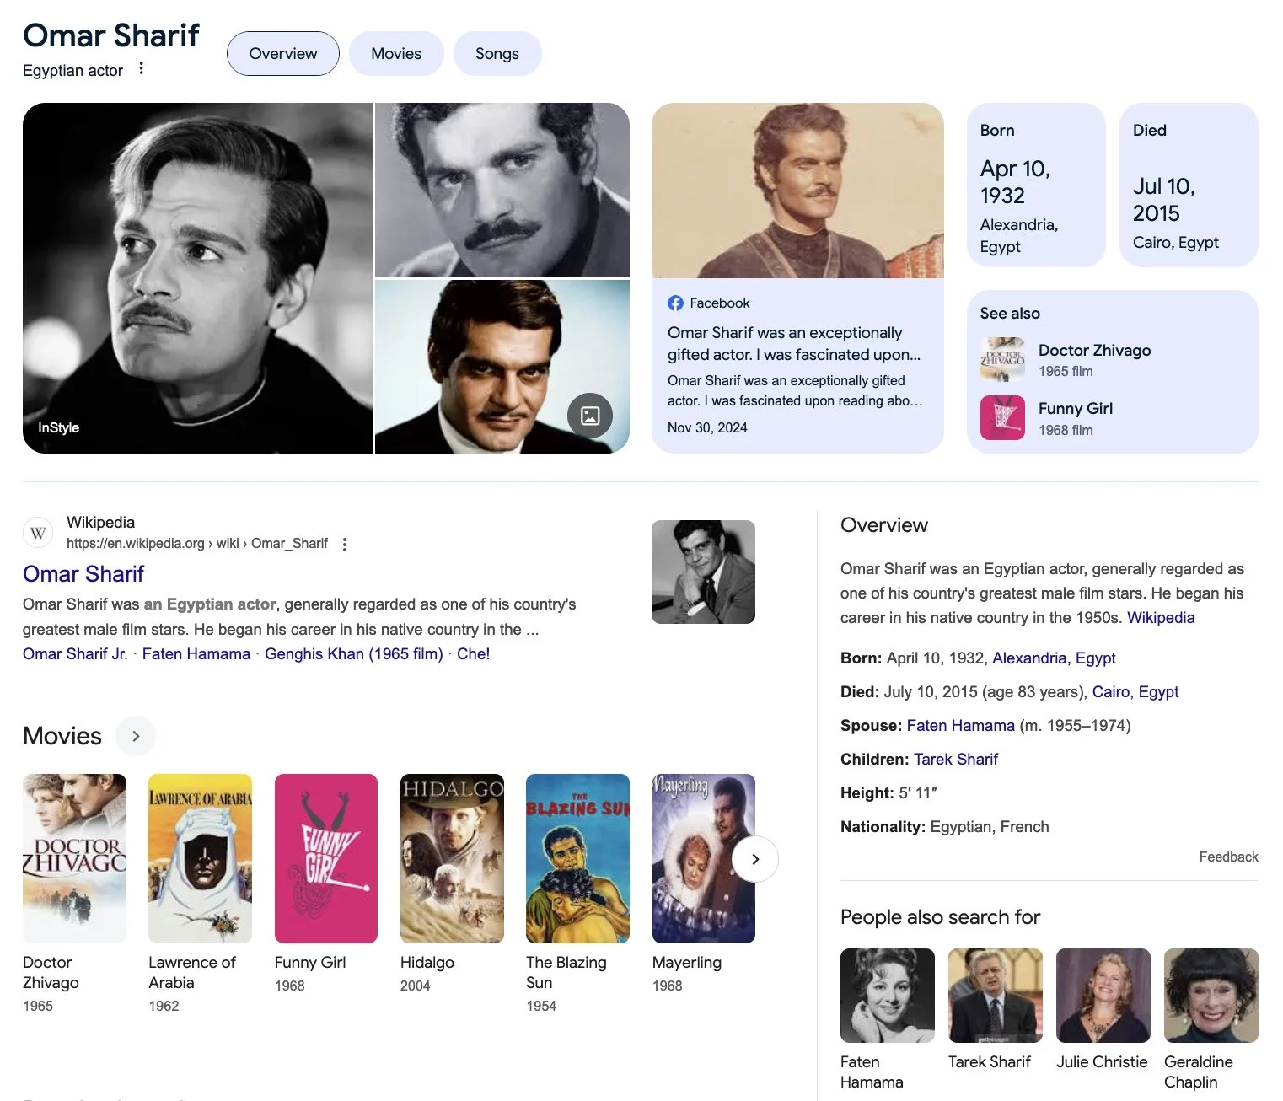Click the three-dot menu beside Egyptian actor
This screenshot has height=1101, width=1283.
click(141, 69)
